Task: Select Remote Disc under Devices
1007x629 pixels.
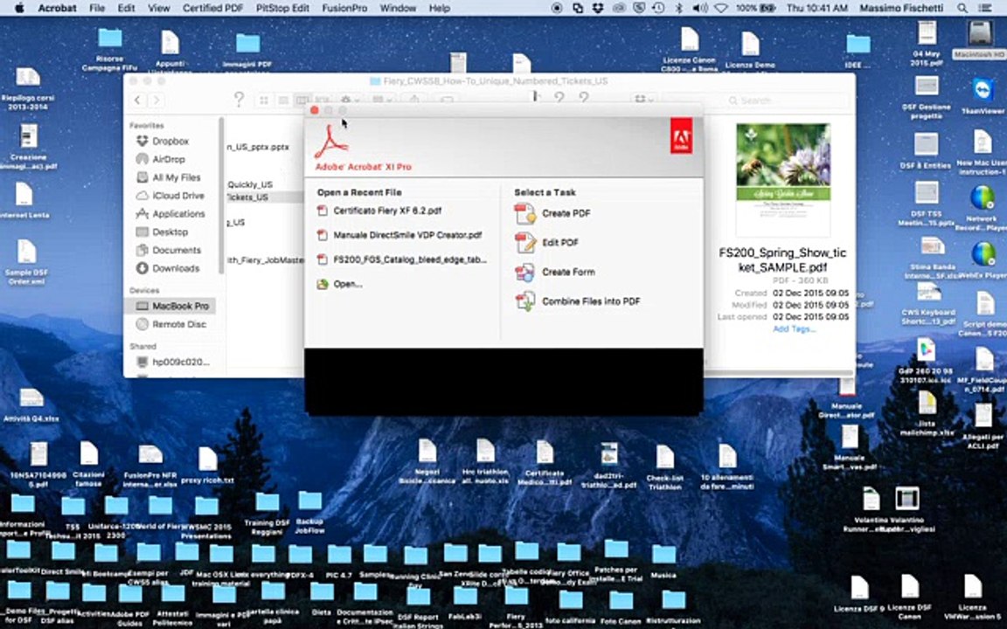Action: (x=178, y=324)
